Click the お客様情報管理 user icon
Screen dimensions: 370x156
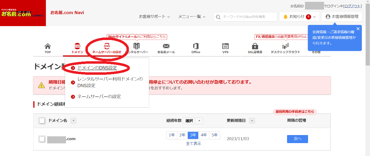point(328,17)
